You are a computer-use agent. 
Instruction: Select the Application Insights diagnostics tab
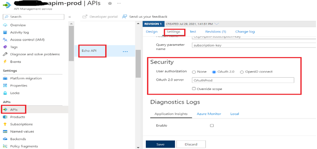click(x=171, y=114)
